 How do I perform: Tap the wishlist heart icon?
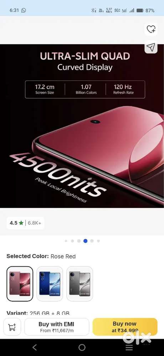pyautogui.click(x=151, y=29)
